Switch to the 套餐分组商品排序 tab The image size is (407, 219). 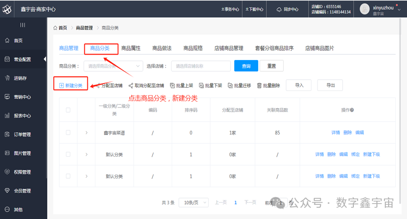(x=274, y=48)
